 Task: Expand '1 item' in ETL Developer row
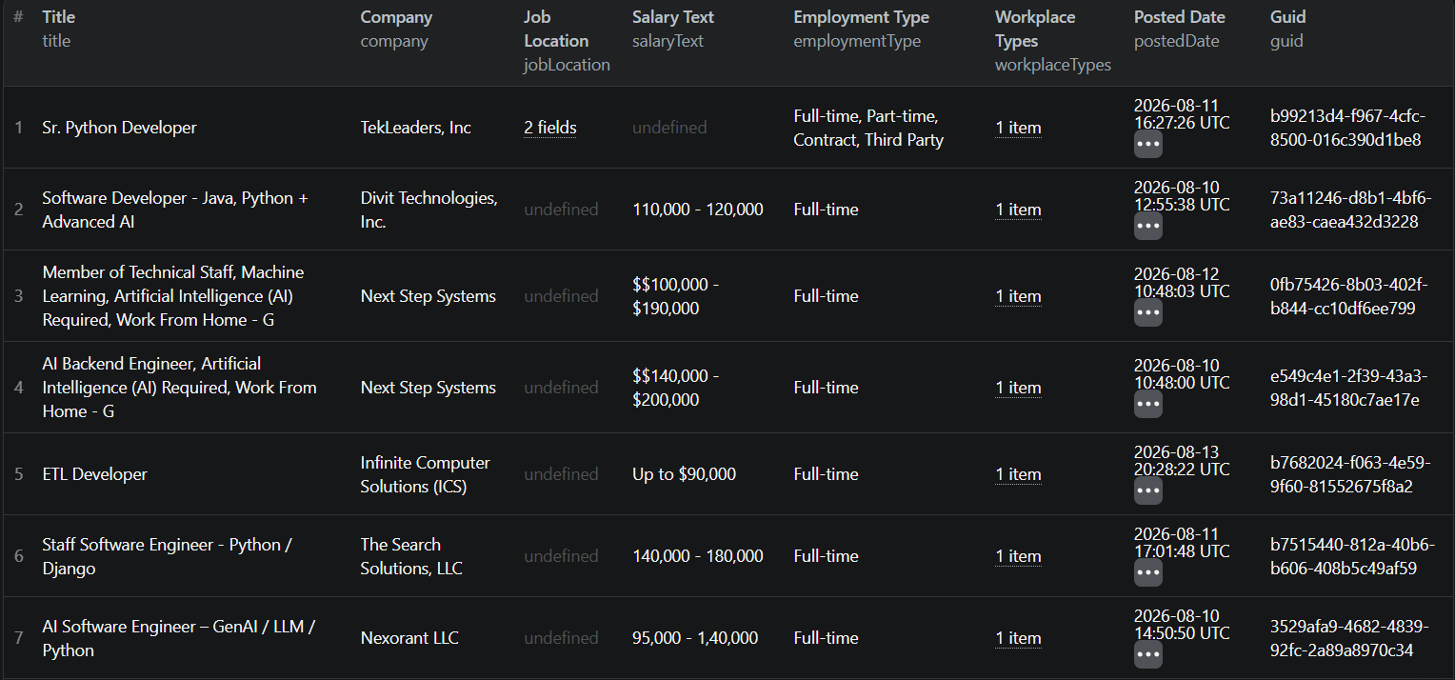coord(1018,474)
